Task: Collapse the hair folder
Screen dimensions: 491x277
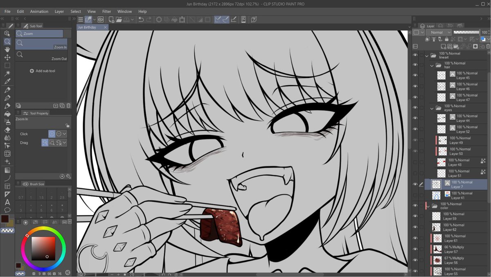Action: (x=432, y=65)
